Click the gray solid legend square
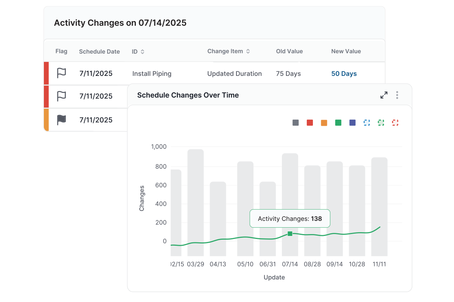This screenshot has height=302, width=454. pos(295,123)
